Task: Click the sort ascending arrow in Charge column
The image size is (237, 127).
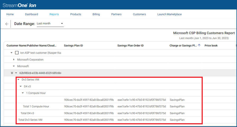Action: [199, 45]
